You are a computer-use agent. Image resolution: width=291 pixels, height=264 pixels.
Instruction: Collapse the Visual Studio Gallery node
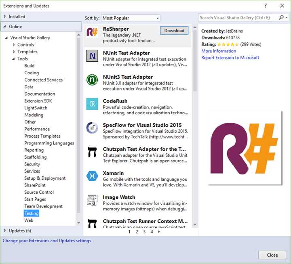point(6,38)
